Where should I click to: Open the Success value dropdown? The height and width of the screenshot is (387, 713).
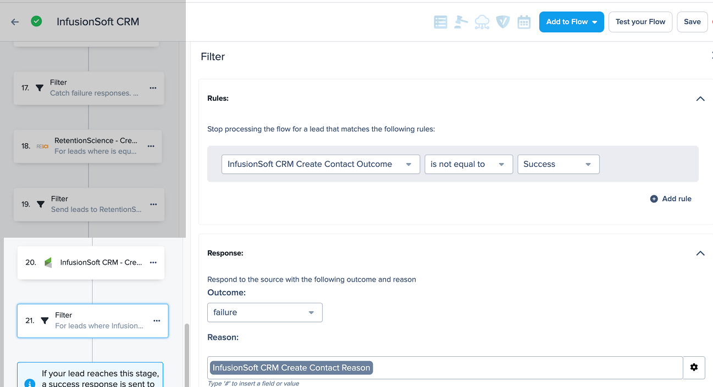558,164
